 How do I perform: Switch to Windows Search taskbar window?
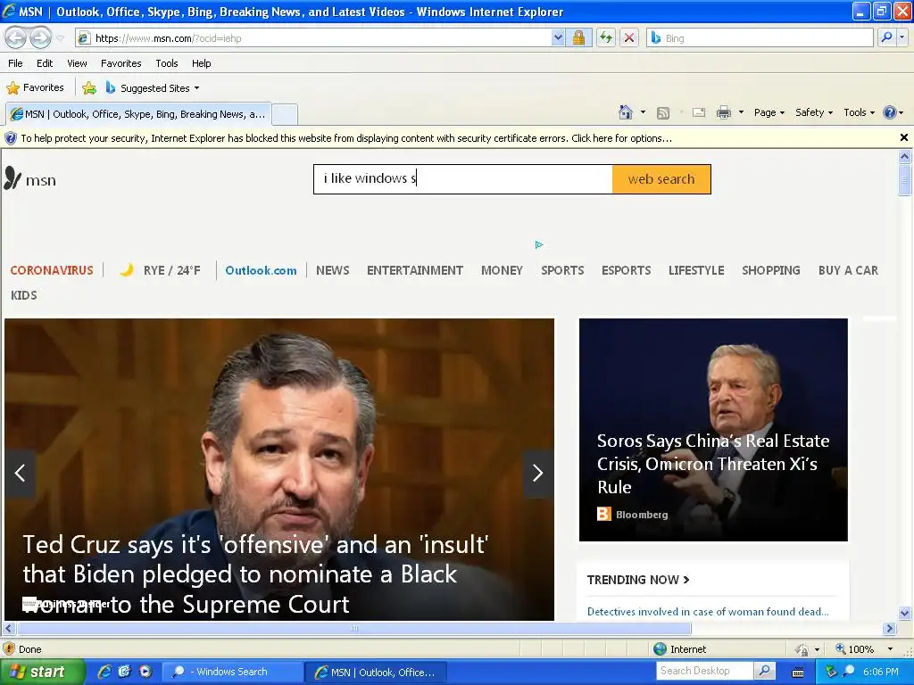point(232,672)
